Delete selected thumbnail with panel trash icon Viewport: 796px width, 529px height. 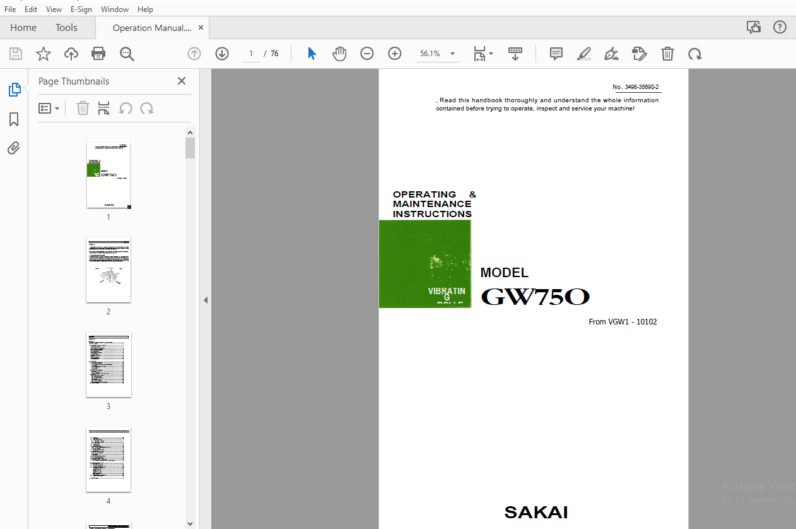click(x=83, y=108)
